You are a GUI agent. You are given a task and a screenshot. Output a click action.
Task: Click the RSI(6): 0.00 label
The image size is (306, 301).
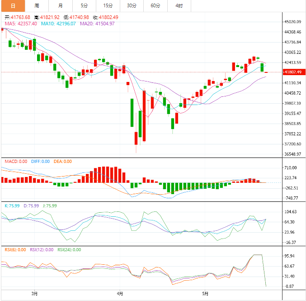tap(15, 250)
